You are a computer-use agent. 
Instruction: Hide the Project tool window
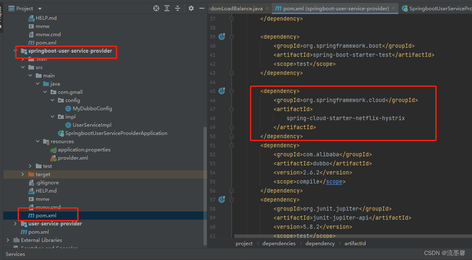point(202,9)
